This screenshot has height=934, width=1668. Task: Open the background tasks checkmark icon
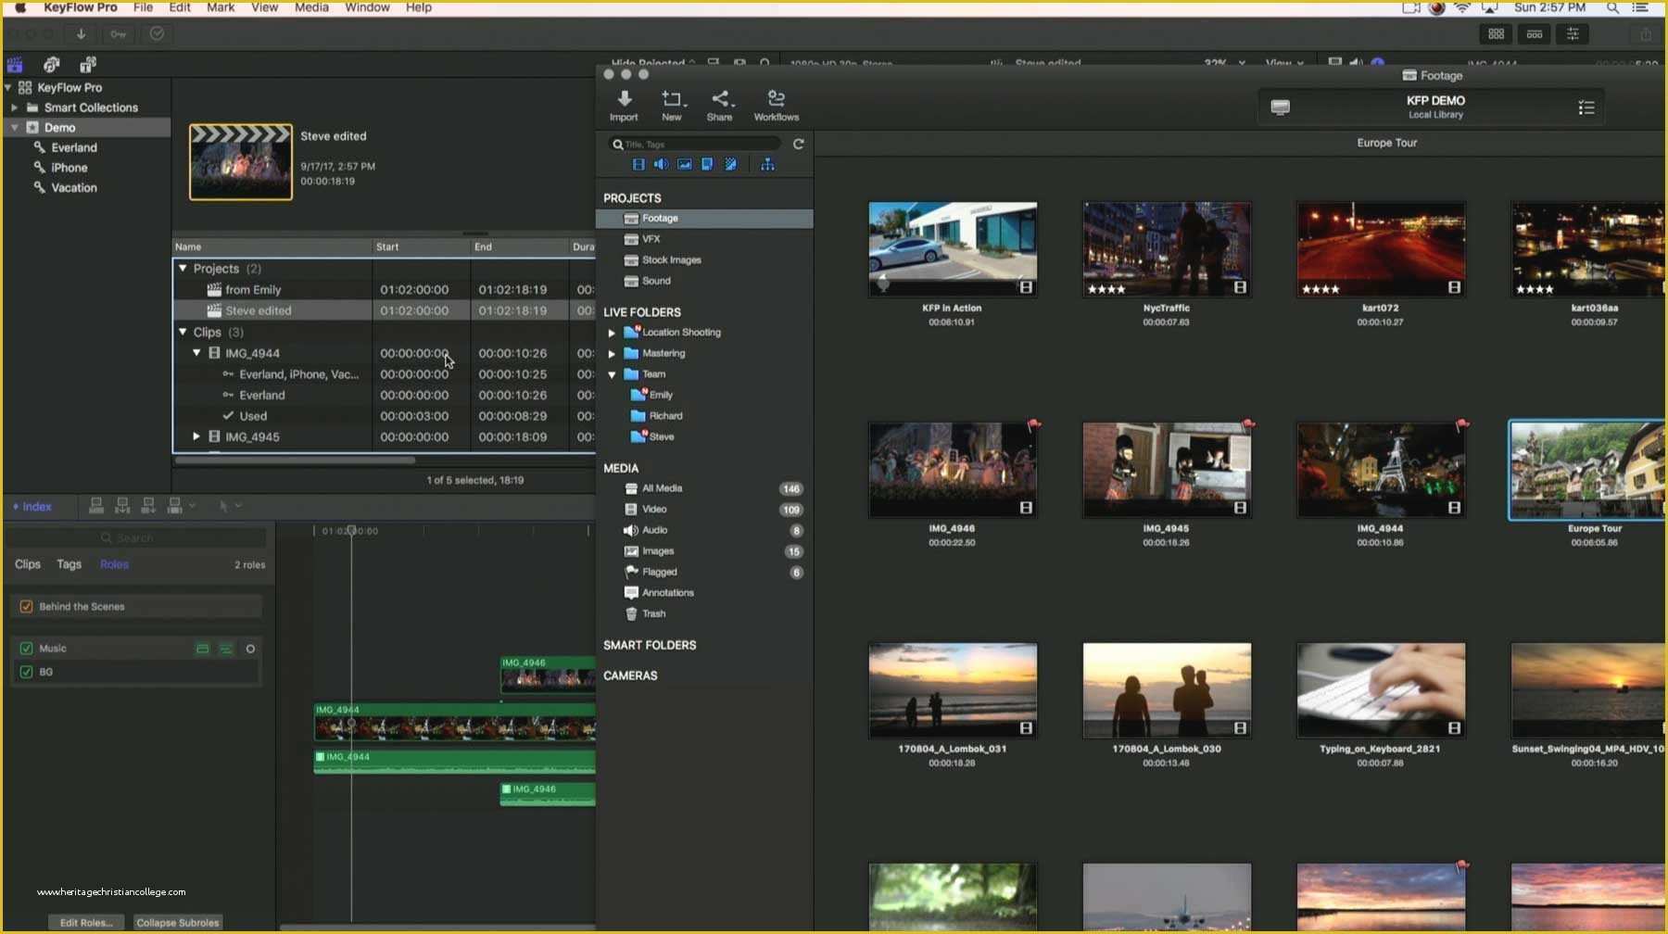click(x=157, y=34)
